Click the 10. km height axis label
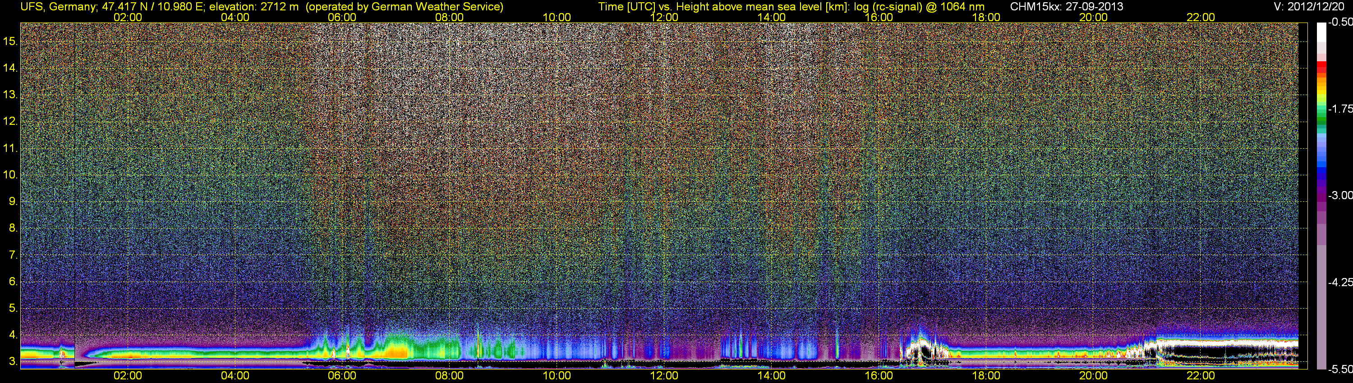The height and width of the screenshot is (383, 1353). tap(10, 175)
